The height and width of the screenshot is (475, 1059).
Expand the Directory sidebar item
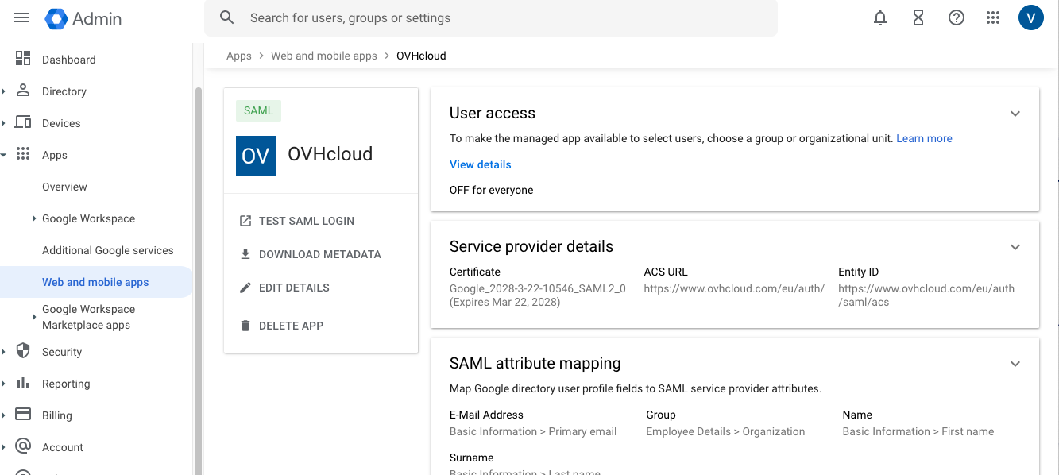point(64,91)
